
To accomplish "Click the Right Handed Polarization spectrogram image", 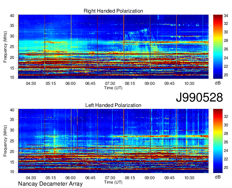I will click(113, 47).
